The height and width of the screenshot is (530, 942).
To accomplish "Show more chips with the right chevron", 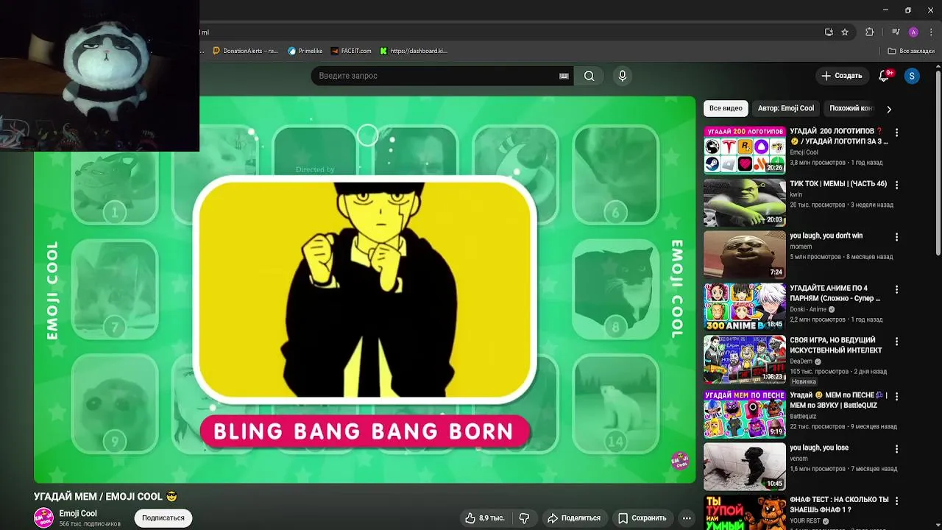I will click(888, 109).
